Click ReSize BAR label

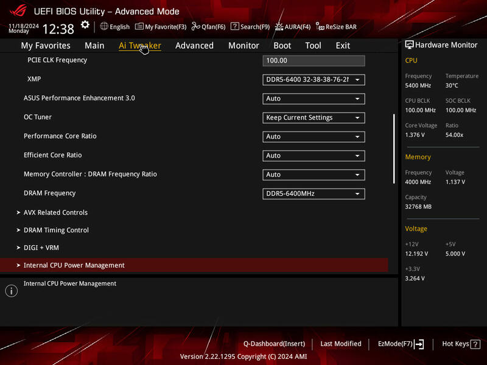tap(341, 27)
